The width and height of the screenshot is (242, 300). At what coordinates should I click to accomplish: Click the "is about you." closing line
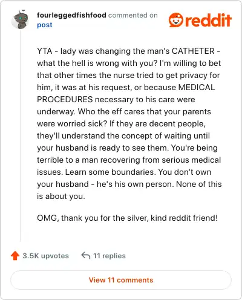61,196
